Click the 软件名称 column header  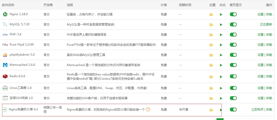[x=8, y=5]
